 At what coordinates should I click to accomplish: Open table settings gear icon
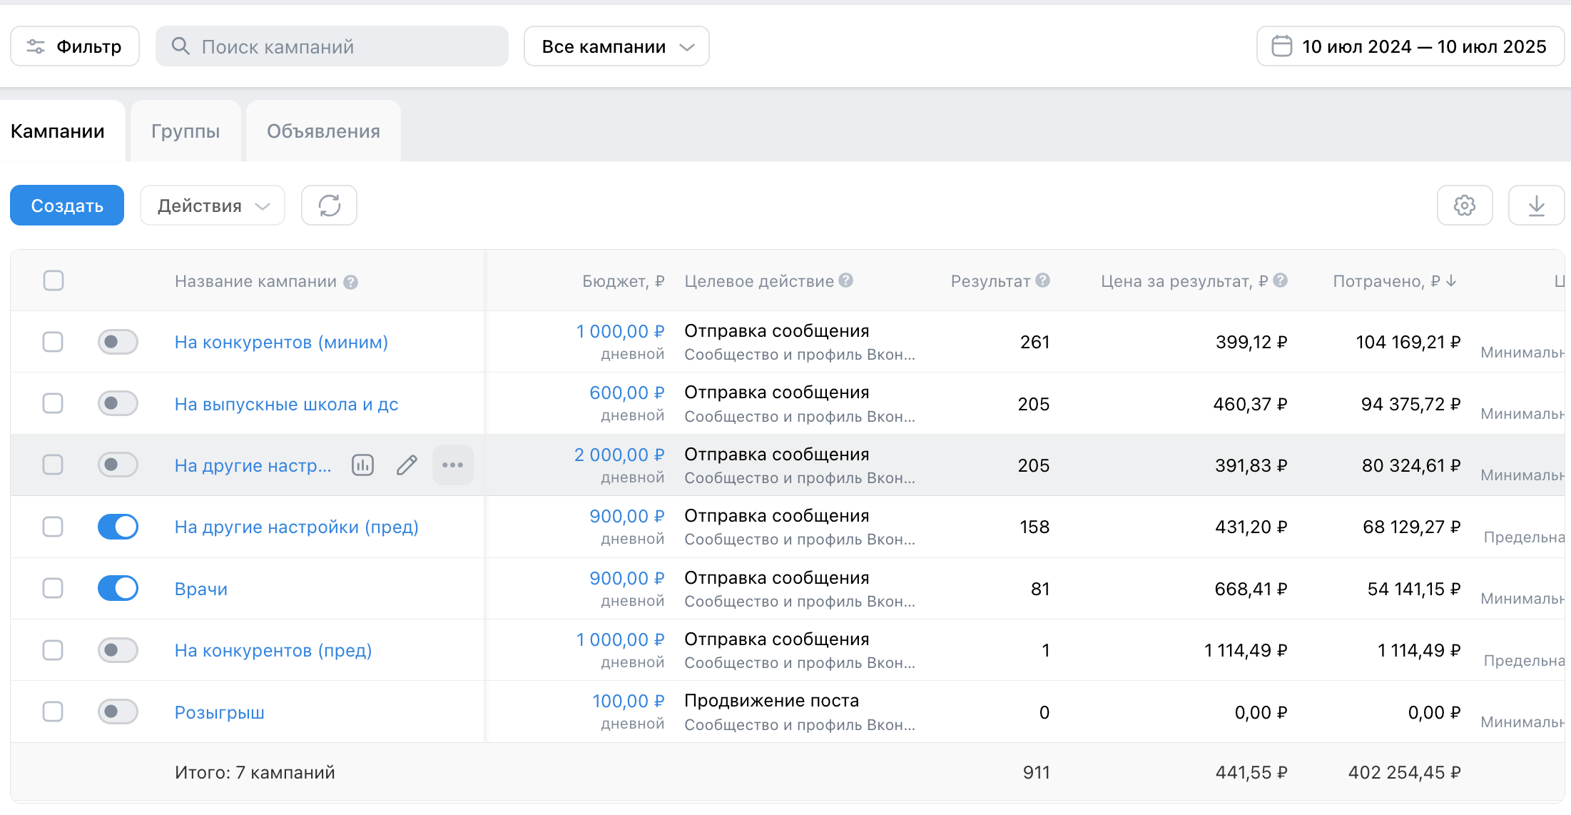click(x=1464, y=206)
